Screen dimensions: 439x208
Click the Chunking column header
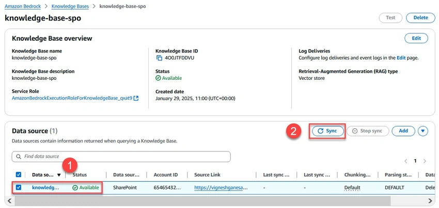coord(357,175)
